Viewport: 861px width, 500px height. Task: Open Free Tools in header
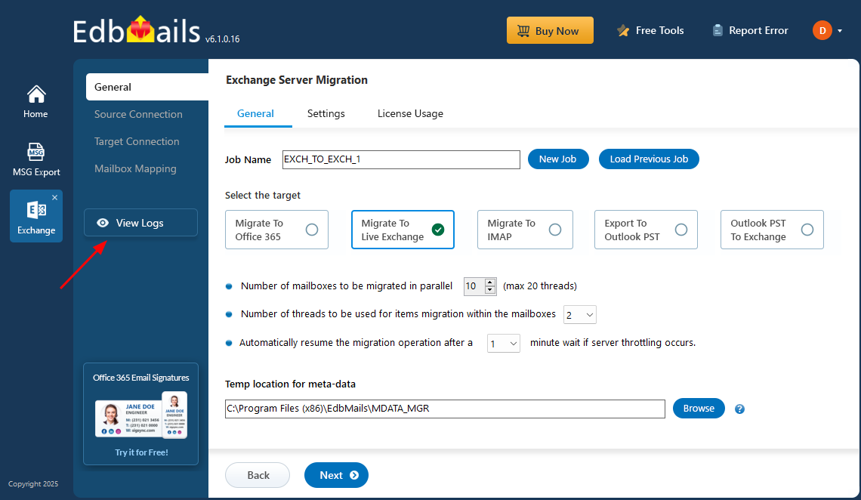(x=651, y=31)
